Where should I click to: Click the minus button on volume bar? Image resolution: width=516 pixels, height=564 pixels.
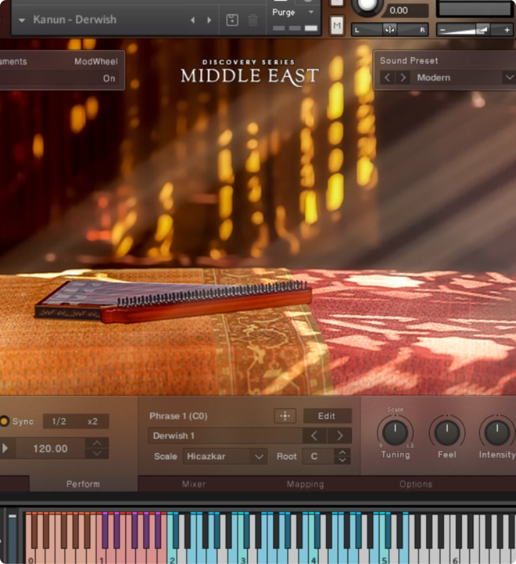coord(443,30)
